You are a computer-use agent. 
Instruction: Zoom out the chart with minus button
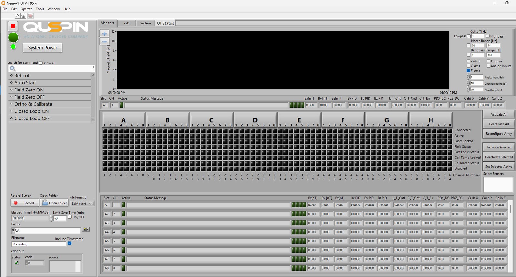coord(104,42)
